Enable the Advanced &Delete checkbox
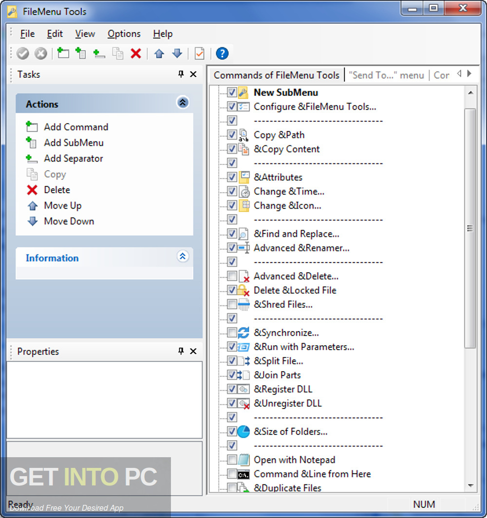 pyautogui.click(x=232, y=276)
